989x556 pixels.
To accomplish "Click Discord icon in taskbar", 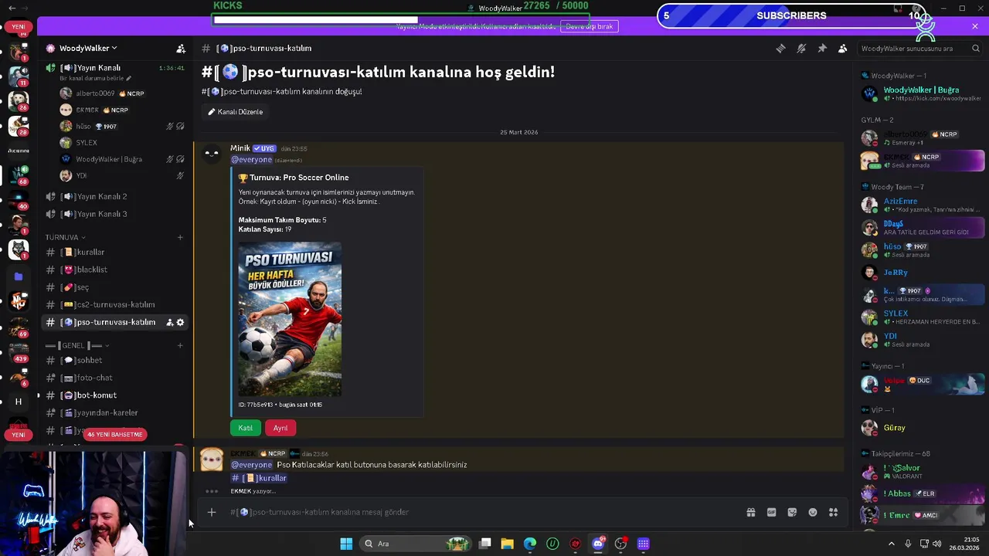I will 598,544.
